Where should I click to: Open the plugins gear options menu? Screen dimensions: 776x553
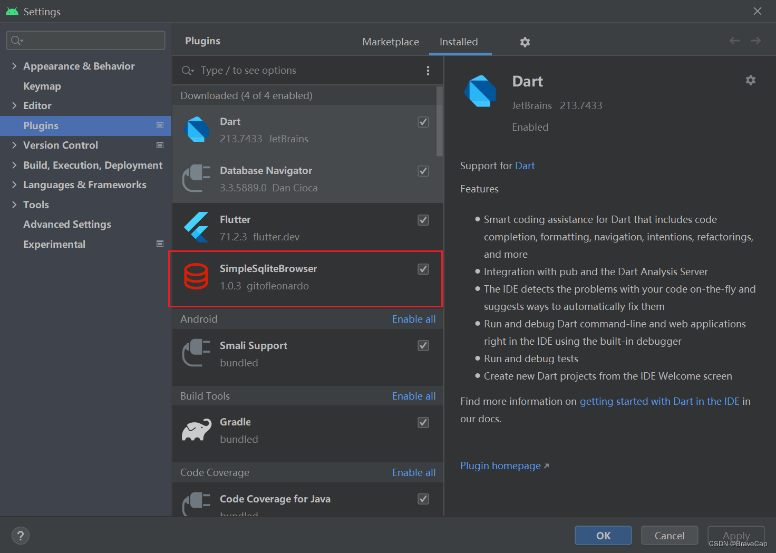pos(525,42)
